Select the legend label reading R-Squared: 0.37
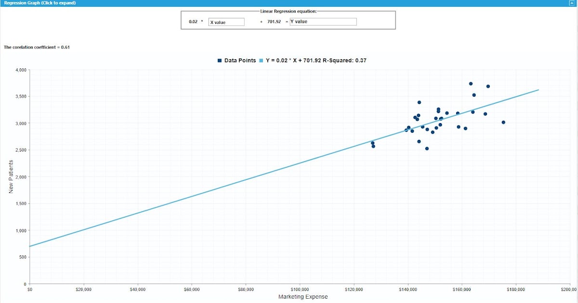 (x=344, y=60)
